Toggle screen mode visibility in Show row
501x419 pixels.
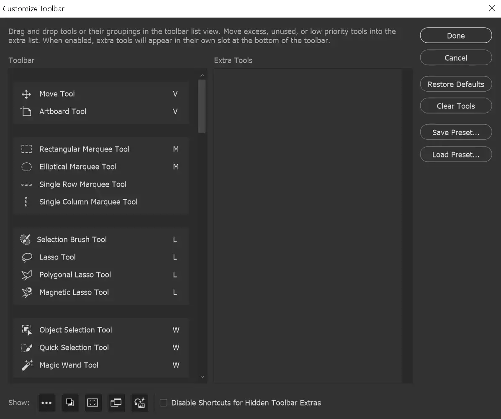(116, 403)
